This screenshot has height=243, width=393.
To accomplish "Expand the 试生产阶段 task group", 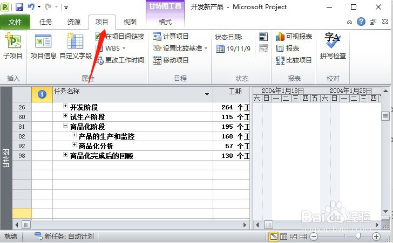I will click(65, 116).
